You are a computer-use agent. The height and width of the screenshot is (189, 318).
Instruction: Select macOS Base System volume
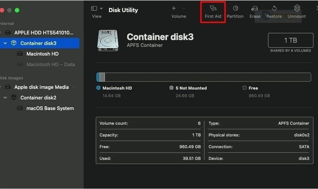(x=50, y=108)
